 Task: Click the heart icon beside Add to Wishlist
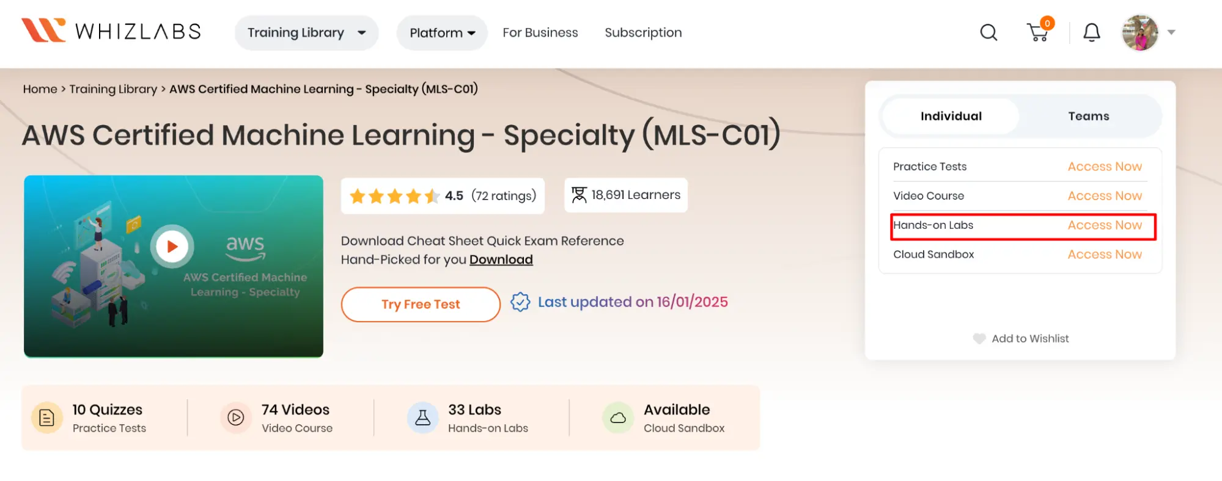979,339
